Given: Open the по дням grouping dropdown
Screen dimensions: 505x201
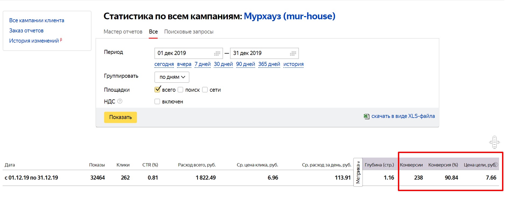Looking at the screenshot, I should pos(172,77).
